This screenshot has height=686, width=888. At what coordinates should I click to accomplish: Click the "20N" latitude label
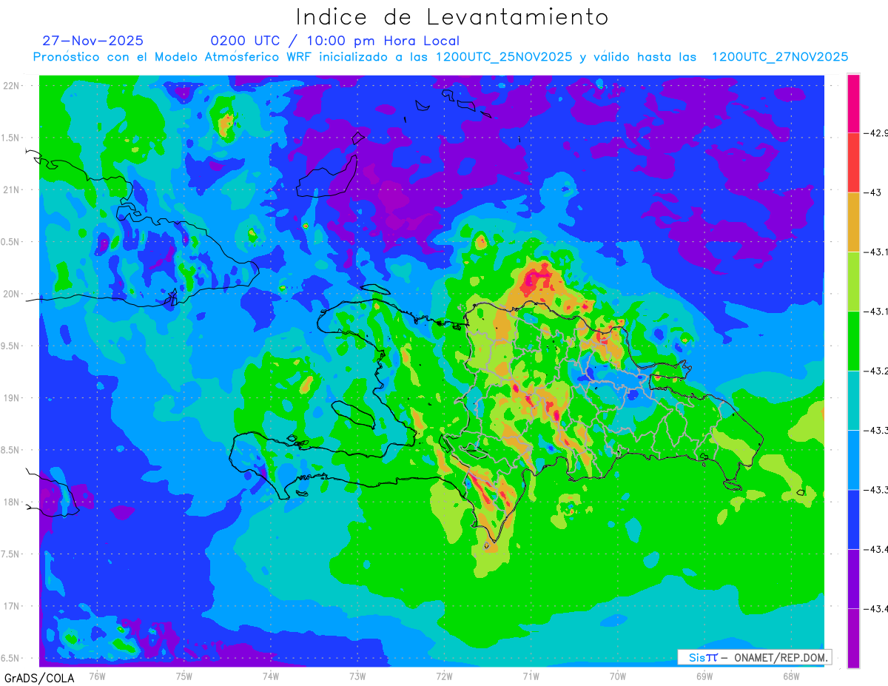pos(12,294)
